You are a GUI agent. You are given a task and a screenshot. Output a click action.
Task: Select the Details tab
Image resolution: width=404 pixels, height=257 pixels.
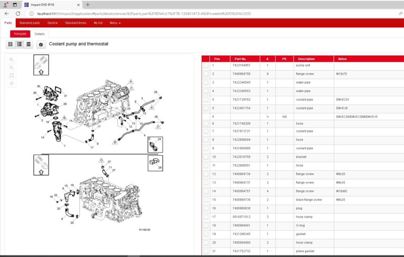coord(39,34)
